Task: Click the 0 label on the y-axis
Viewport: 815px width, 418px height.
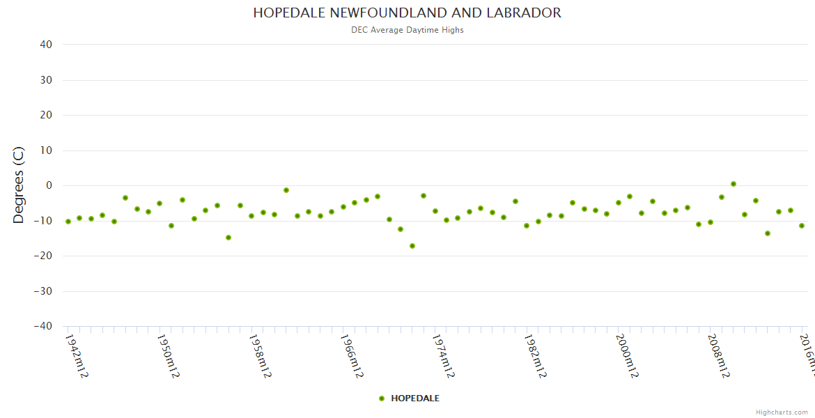Action: pos(49,185)
